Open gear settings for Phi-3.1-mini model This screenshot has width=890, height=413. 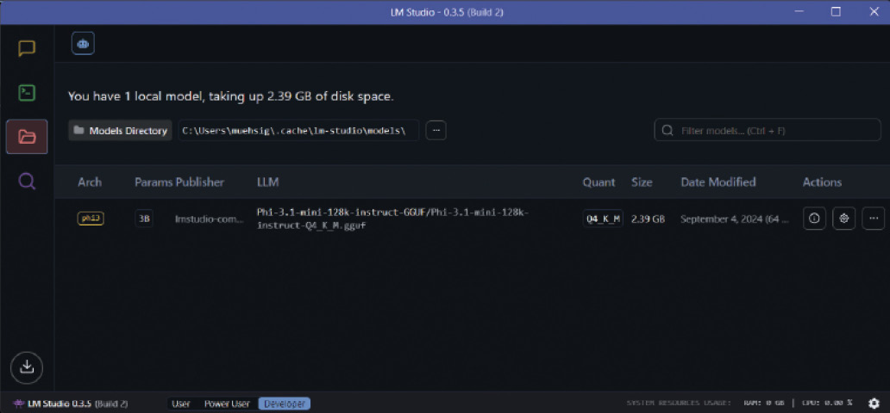click(844, 218)
